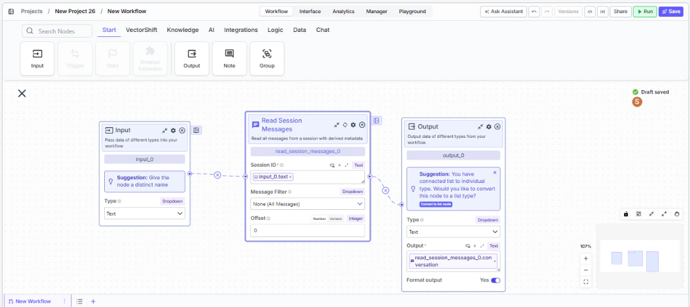Image resolution: width=690 pixels, height=307 pixels.
Task: Switch to the Manager tab
Action: coord(377,11)
